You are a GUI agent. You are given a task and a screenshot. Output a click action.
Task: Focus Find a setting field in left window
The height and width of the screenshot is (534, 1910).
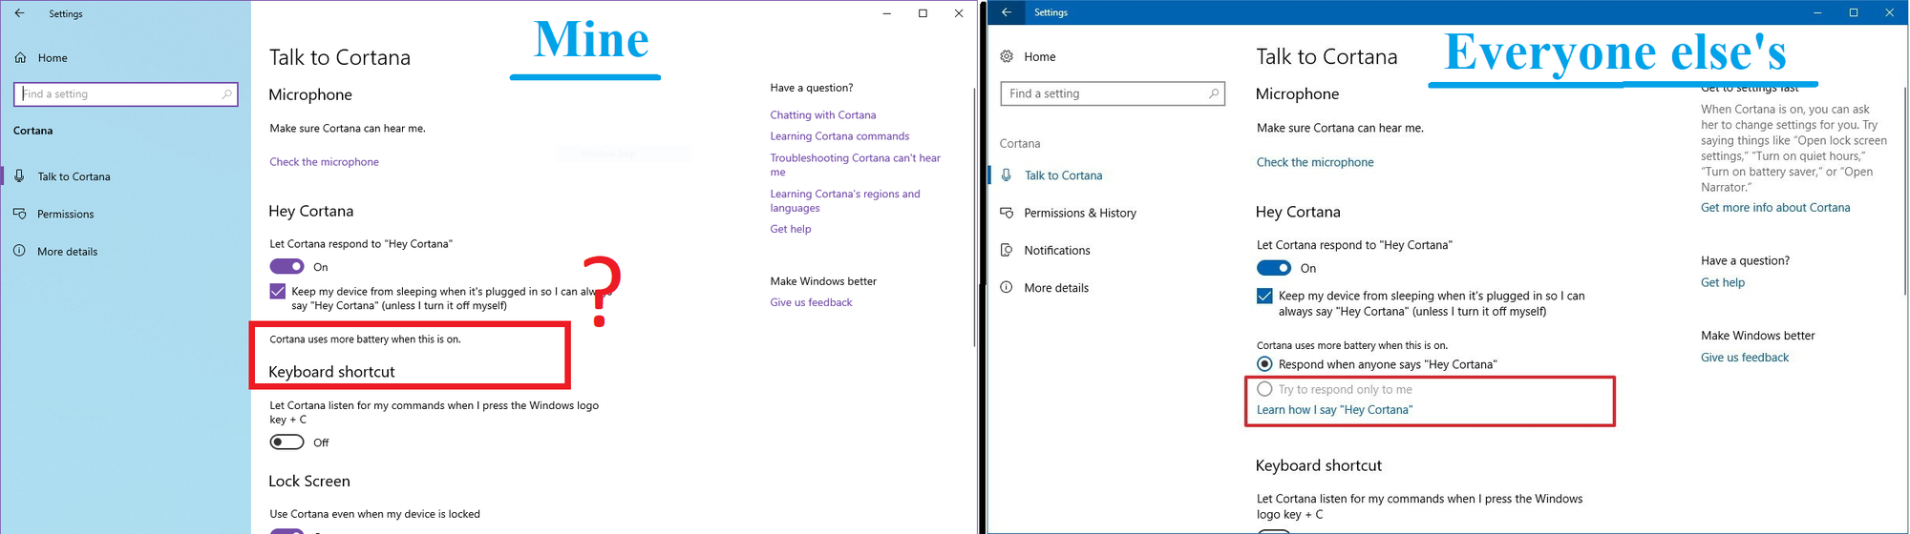coord(125,93)
